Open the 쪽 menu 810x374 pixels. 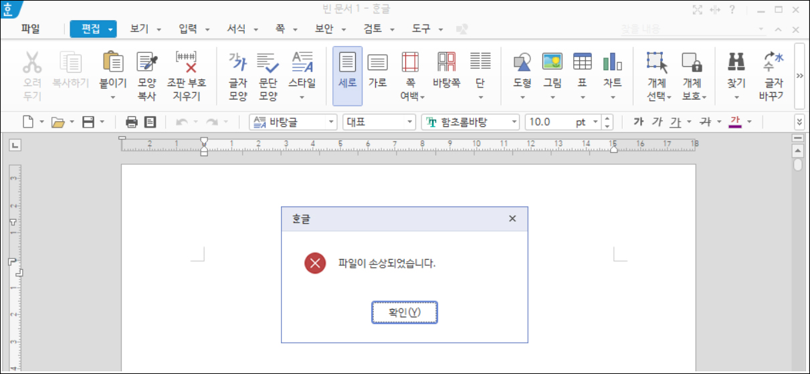pyautogui.click(x=280, y=29)
